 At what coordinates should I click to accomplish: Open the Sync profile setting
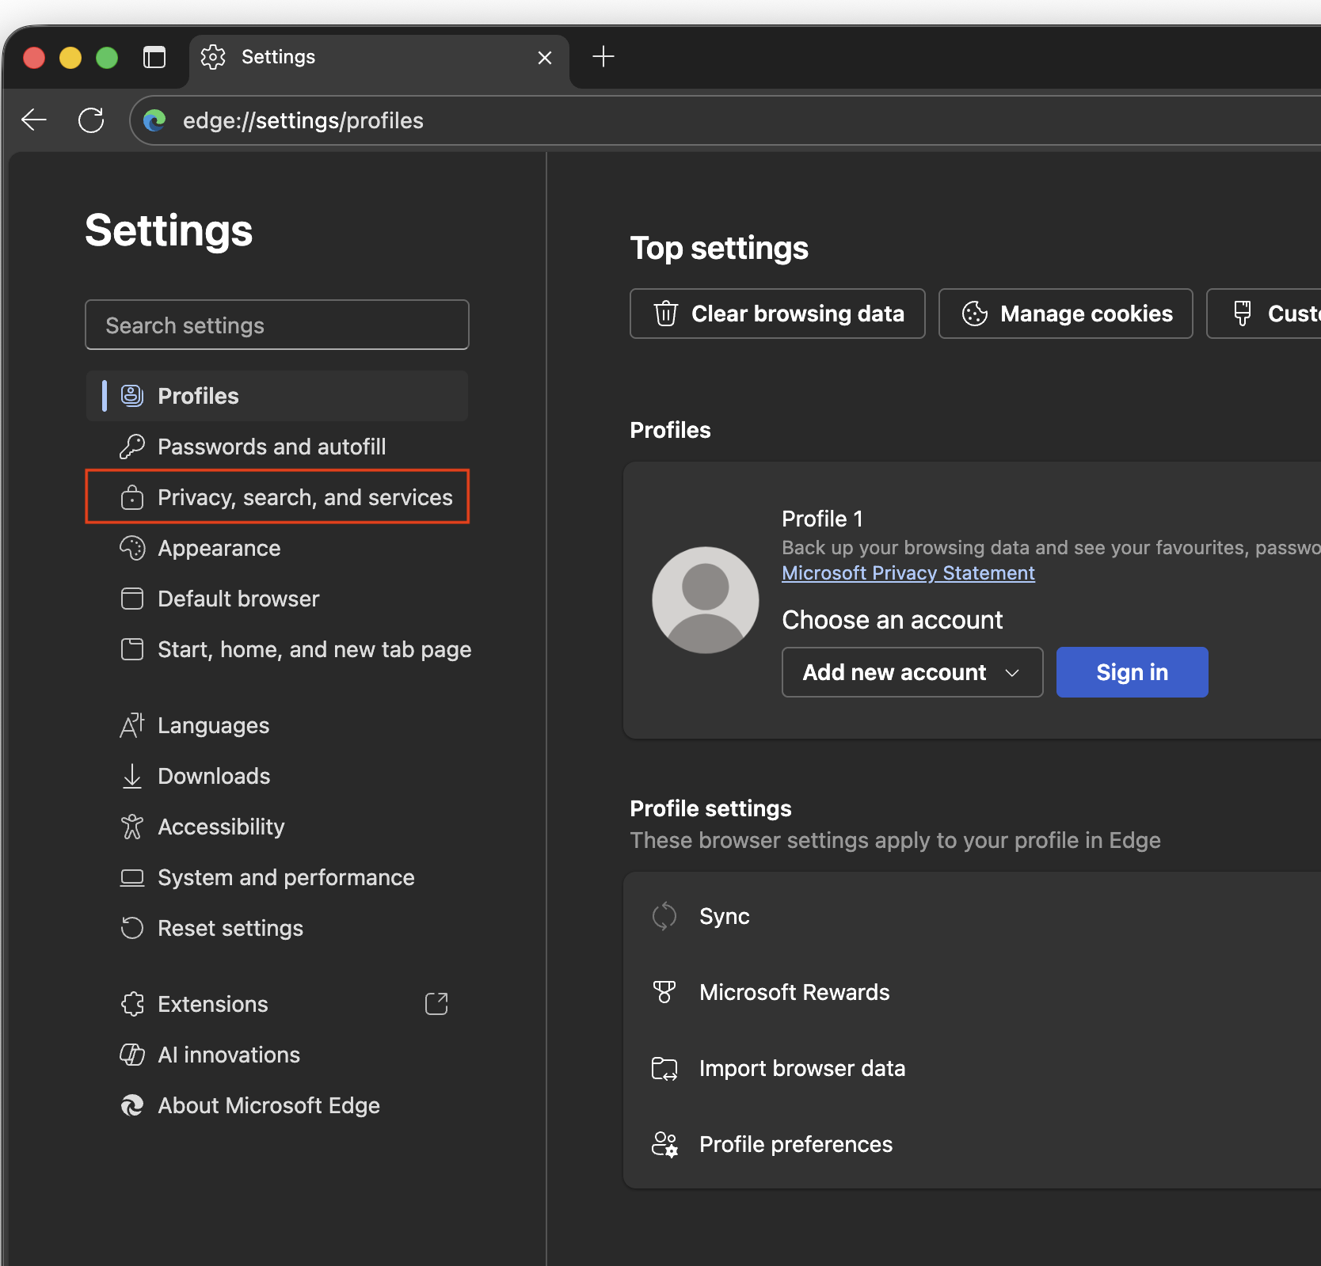point(973,916)
